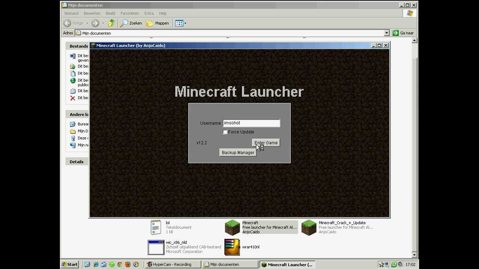
Task: Select the Minecraft_Crack_+_Update file icon
Action: coord(309,228)
